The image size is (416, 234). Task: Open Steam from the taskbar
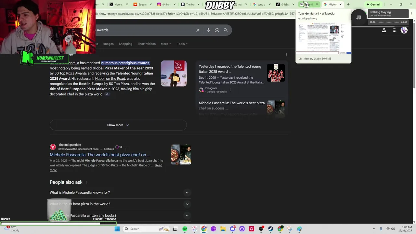point(270,229)
